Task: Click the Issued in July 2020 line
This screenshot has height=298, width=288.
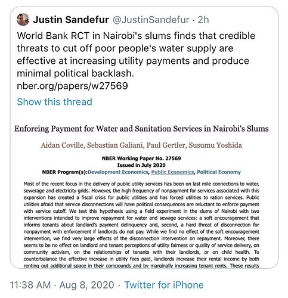Action: pos(141,165)
